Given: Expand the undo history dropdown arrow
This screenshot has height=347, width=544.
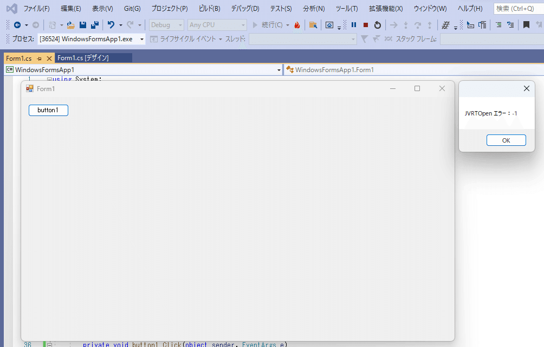Looking at the screenshot, I should coord(121,25).
